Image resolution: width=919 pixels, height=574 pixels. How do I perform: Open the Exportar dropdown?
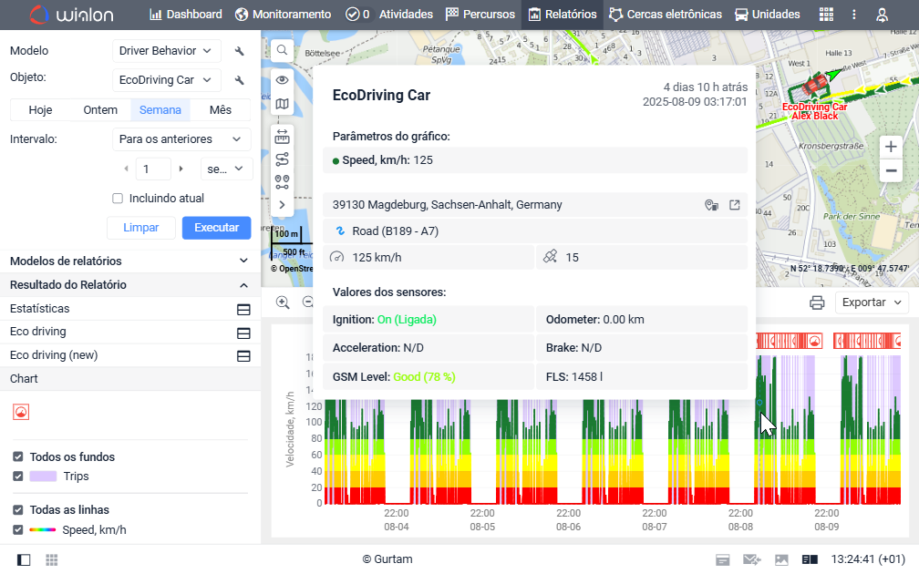click(872, 302)
